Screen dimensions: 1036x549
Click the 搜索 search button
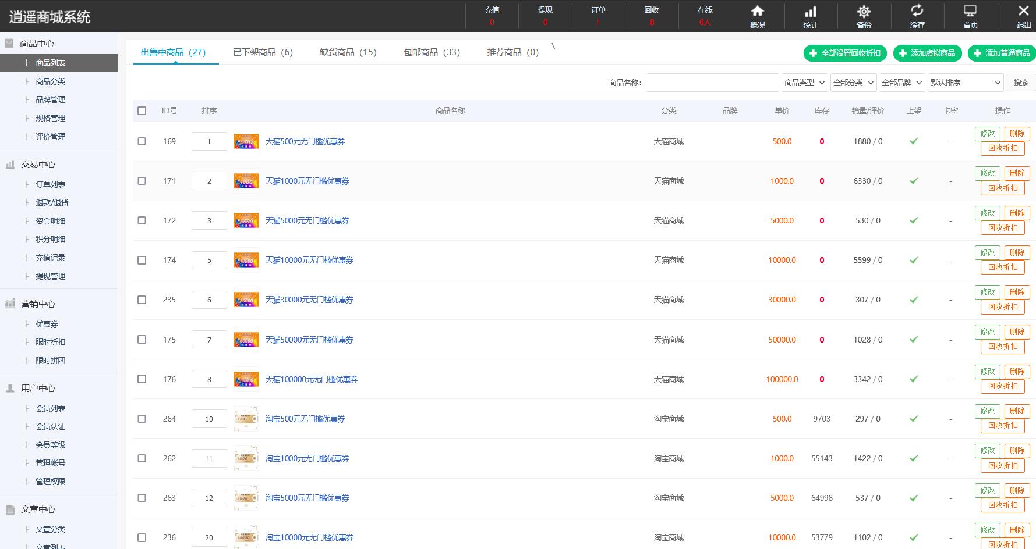[x=1020, y=83]
